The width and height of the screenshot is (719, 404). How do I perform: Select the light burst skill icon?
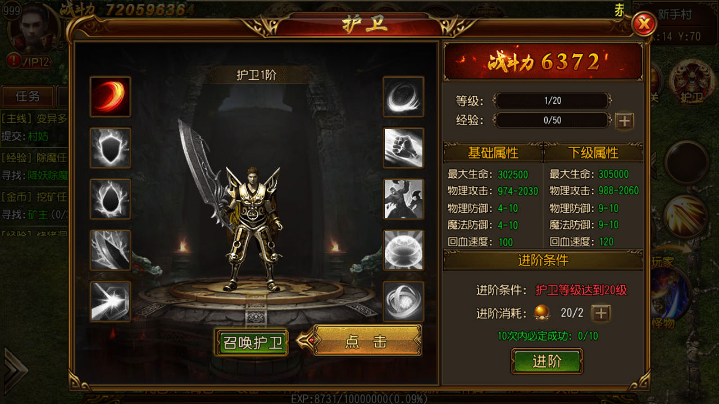pos(110,301)
